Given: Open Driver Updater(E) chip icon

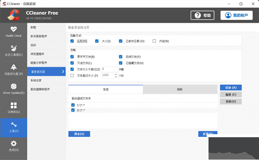Looking at the screenshot, I should coord(13,86).
